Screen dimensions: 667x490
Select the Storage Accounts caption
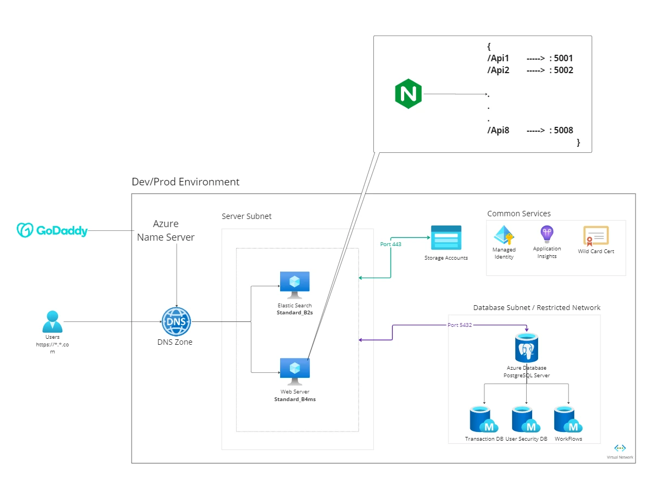click(x=446, y=258)
